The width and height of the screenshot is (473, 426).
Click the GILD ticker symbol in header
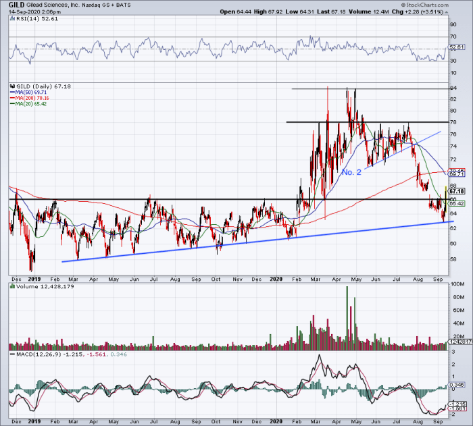point(17,5)
